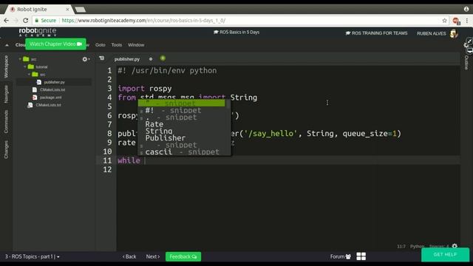Viewport: 473px width, 266px height.
Task: Open a new browser tab
Action: [x=81, y=10]
